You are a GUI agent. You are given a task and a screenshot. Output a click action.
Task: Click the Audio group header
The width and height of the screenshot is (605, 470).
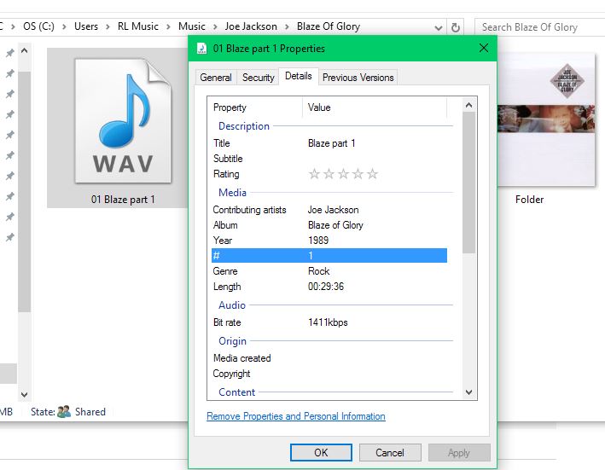[x=232, y=305]
